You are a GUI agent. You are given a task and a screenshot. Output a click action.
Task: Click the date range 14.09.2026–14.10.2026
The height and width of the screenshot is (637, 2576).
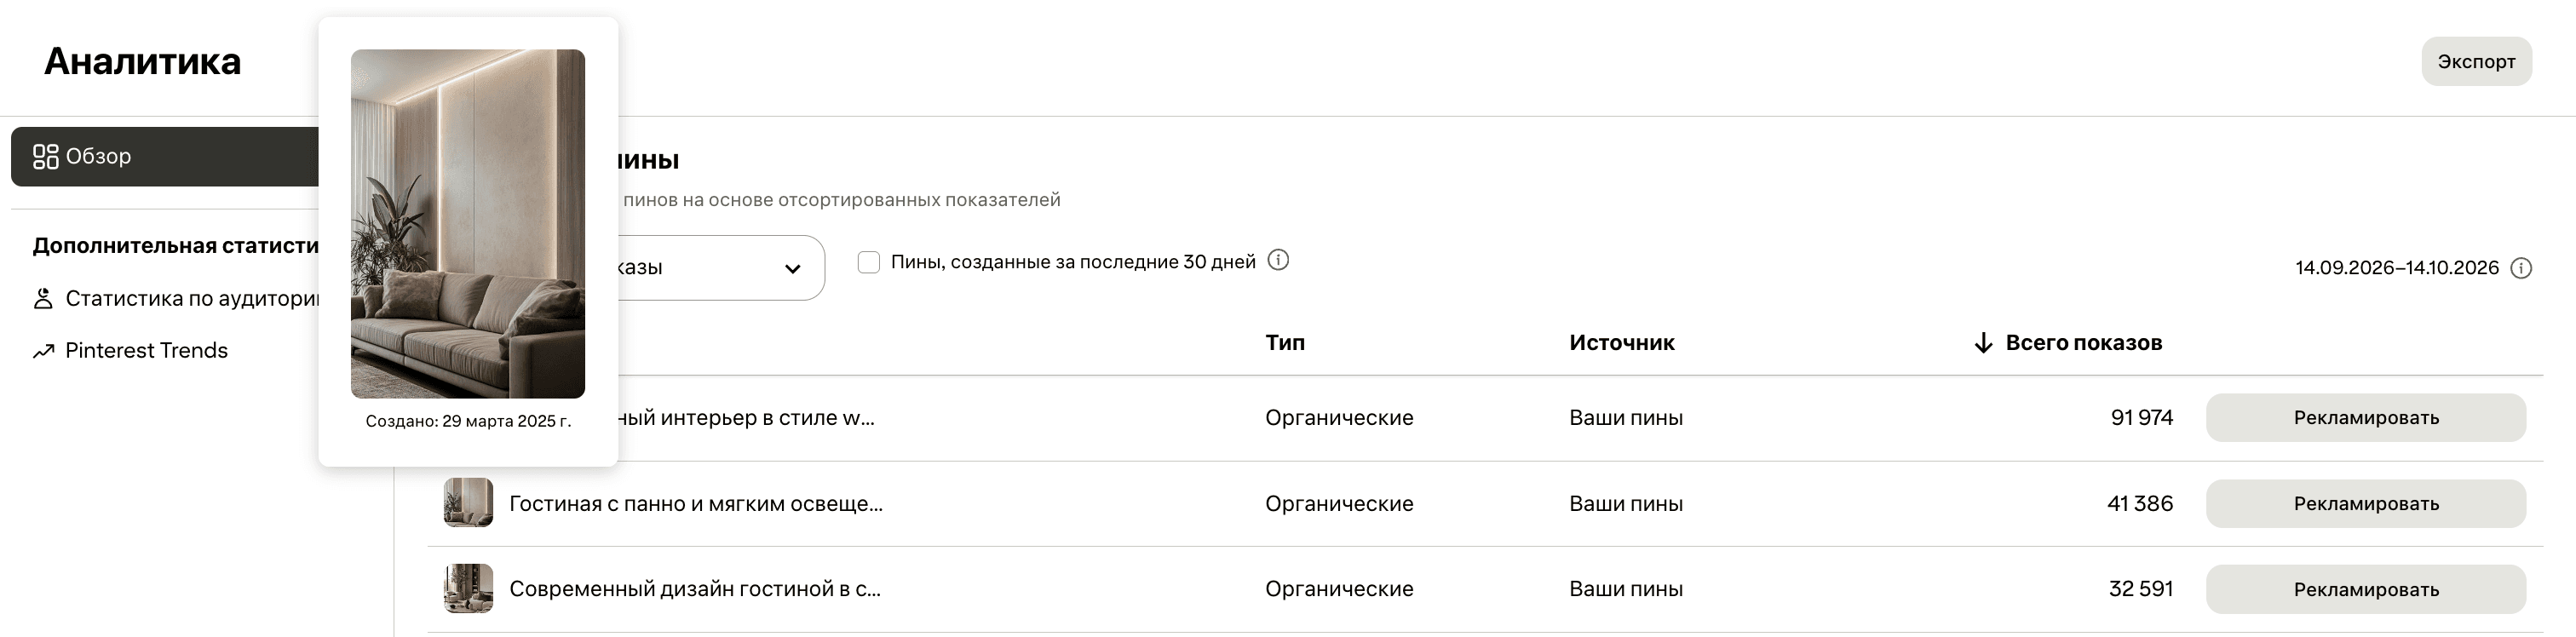pos(2397,268)
